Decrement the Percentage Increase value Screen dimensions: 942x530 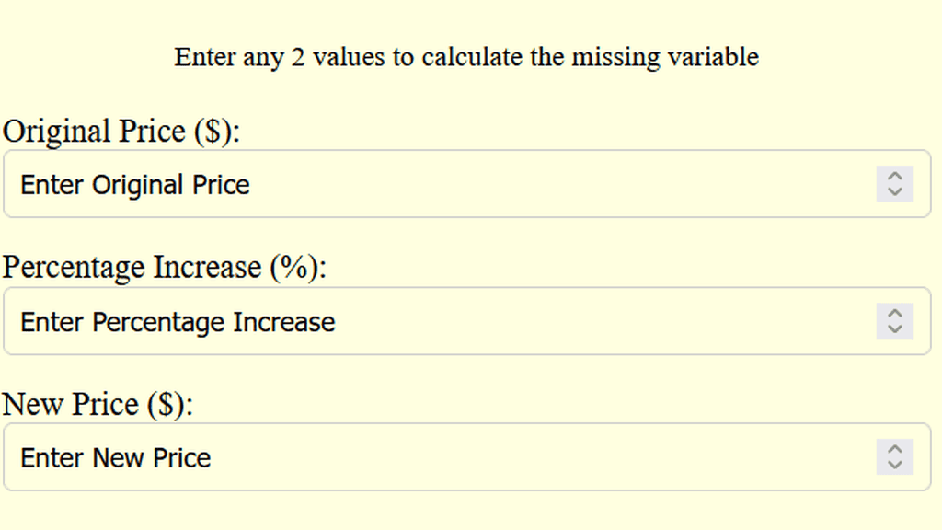pyautogui.click(x=893, y=328)
